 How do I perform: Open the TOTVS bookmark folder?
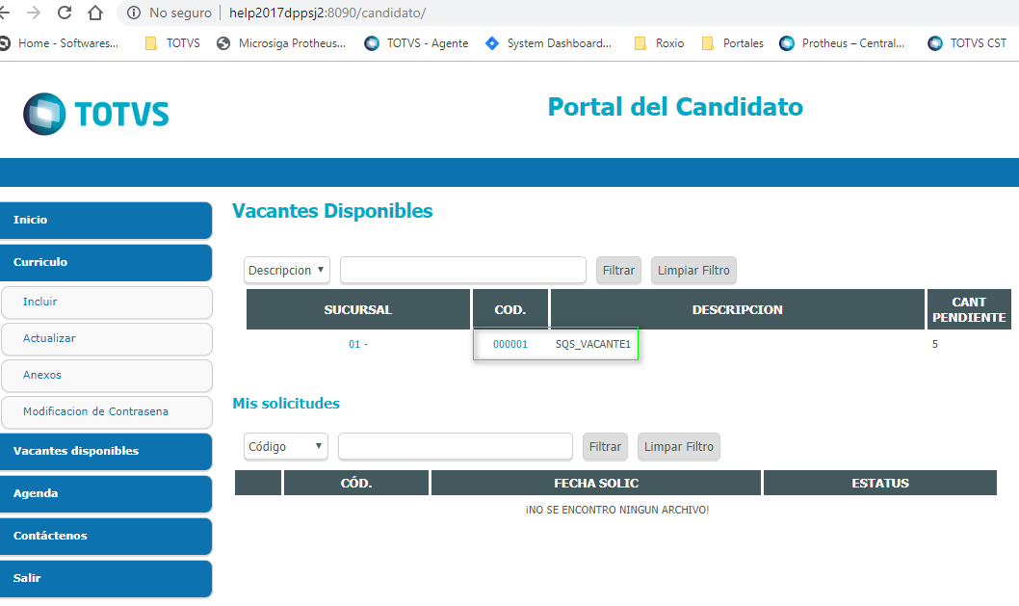coord(172,43)
